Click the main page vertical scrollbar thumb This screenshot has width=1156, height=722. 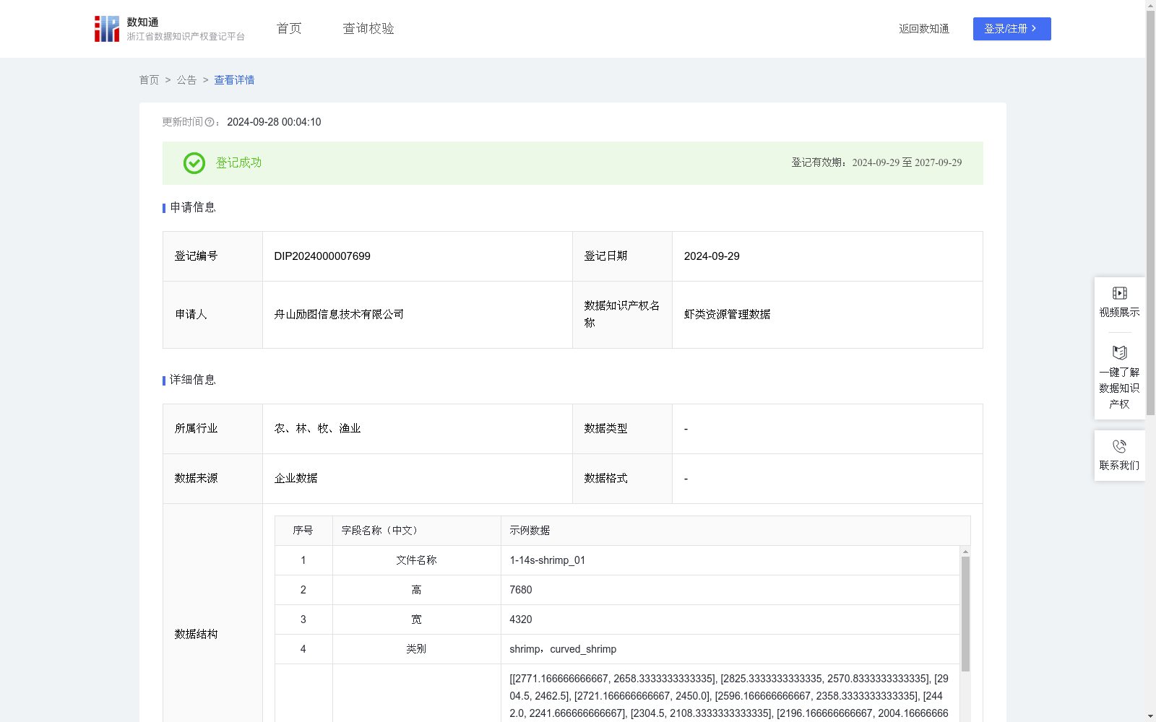tap(1150, 213)
